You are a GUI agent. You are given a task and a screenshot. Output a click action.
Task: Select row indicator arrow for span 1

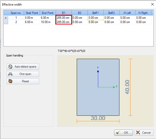(x=6, y=18)
